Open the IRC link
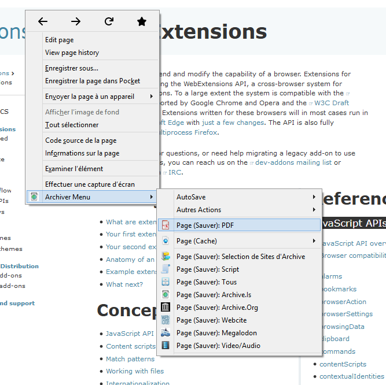386x385 pixels. tap(175, 172)
